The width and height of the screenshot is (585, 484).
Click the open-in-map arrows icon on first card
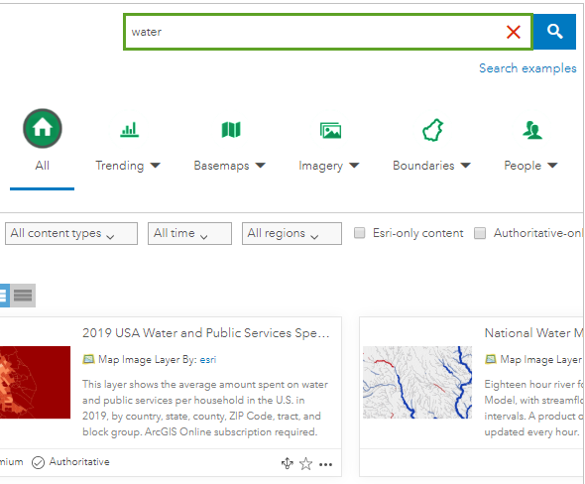coord(287,463)
